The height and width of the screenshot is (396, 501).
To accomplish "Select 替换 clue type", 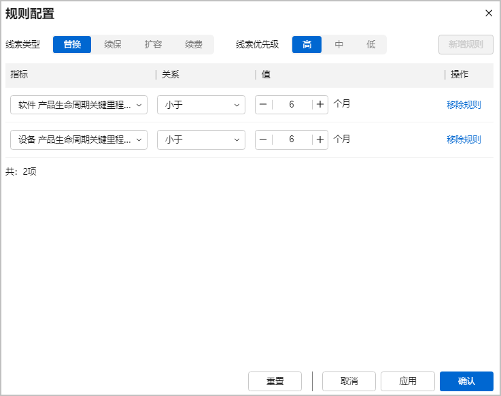I will 72,45.
